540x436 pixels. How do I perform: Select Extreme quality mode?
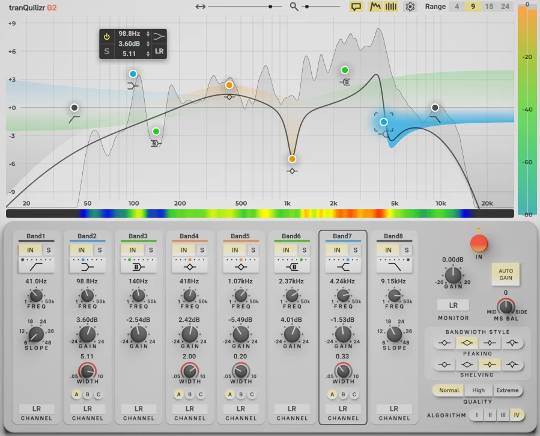click(x=508, y=390)
